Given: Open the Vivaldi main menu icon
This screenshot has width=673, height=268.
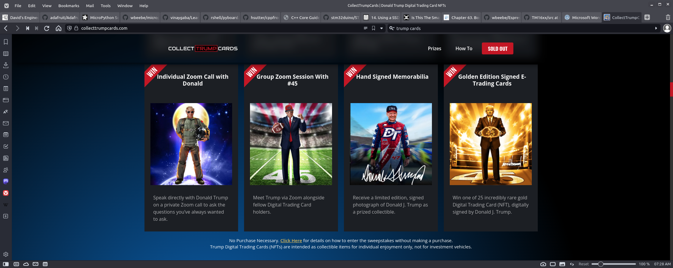Looking at the screenshot, I should pos(6,6).
